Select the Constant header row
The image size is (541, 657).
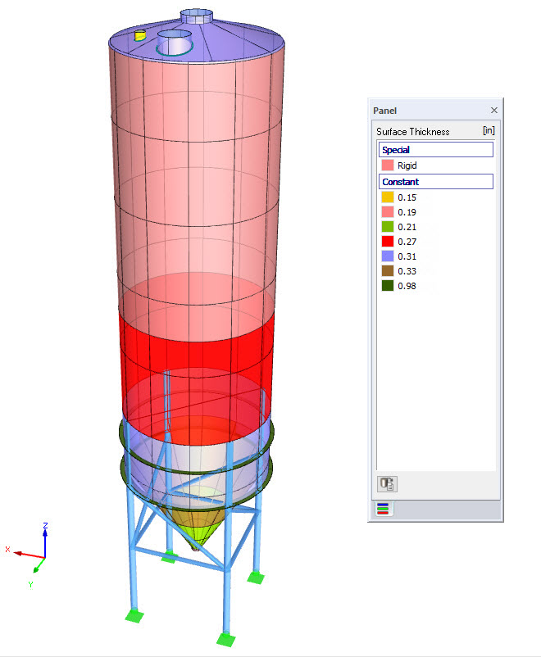(x=436, y=181)
